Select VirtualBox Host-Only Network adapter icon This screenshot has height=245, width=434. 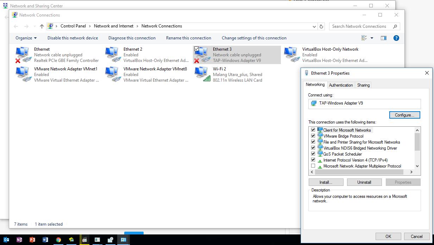pos(292,55)
